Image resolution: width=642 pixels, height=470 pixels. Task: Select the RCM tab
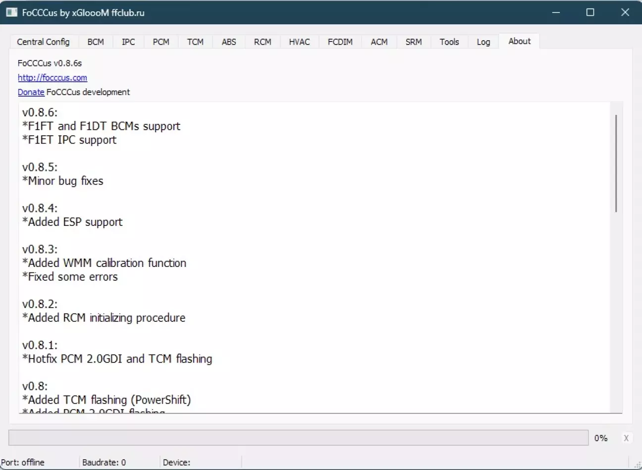pos(263,42)
